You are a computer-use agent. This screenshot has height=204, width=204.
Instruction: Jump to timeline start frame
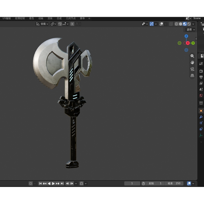[40, 184]
